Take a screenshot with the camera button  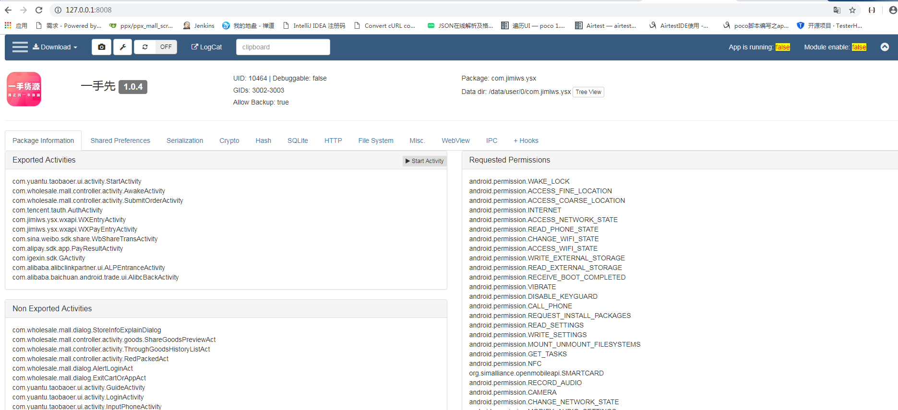coord(102,47)
